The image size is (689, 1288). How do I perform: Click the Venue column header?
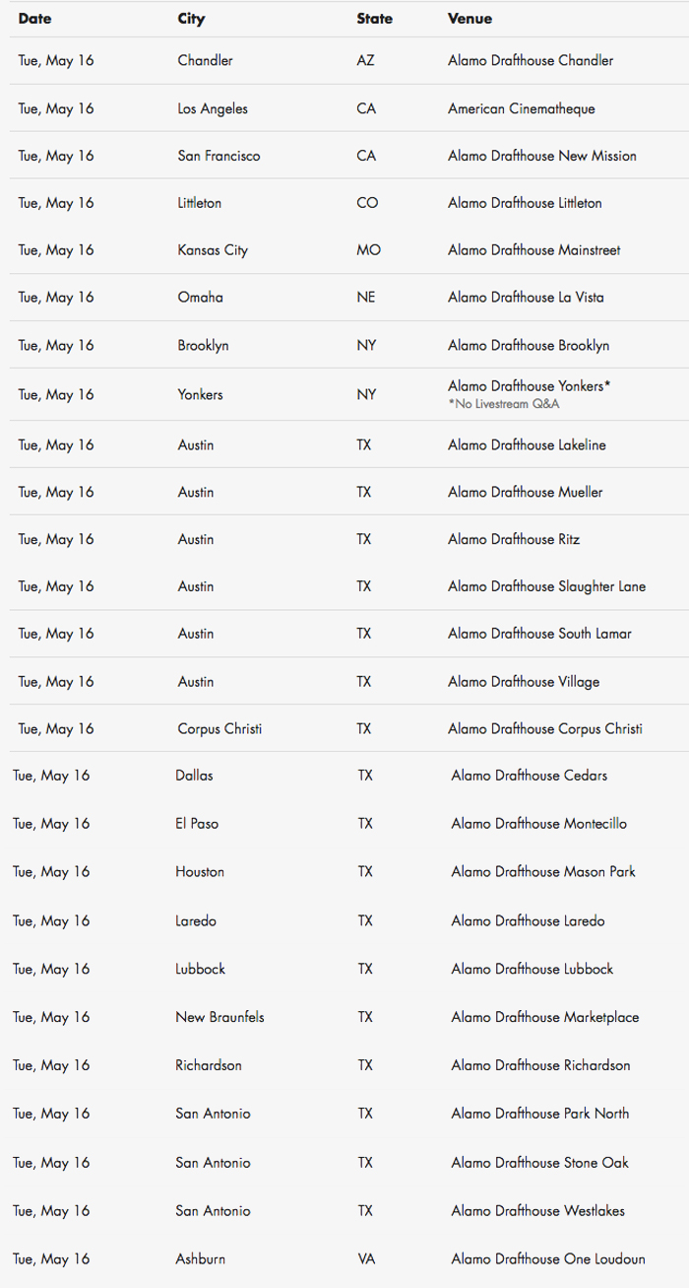[x=470, y=19]
